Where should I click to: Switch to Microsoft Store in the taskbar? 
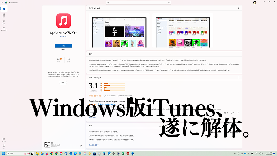94,153
